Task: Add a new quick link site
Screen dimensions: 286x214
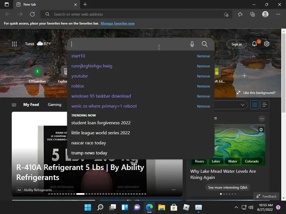Action: tap(244, 75)
